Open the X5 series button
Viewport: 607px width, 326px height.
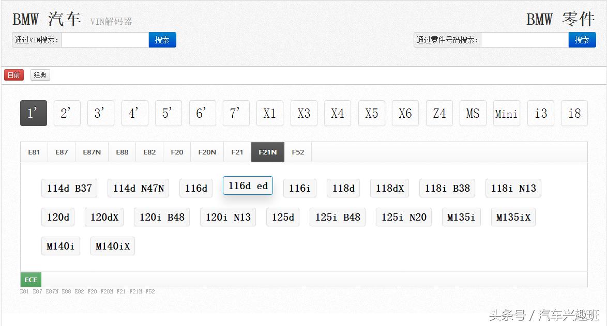372,113
